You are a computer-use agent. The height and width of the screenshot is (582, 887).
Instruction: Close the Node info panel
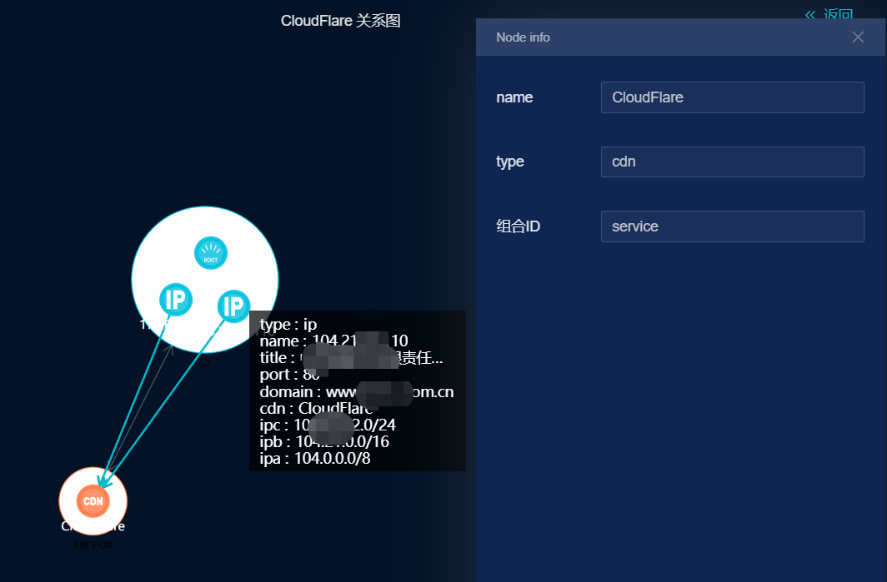858,37
